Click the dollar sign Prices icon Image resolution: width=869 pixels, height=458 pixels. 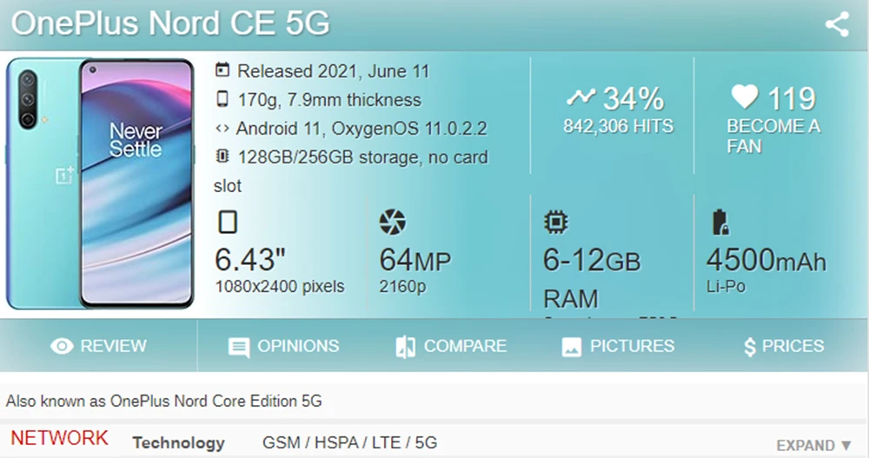click(x=750, y=348)
